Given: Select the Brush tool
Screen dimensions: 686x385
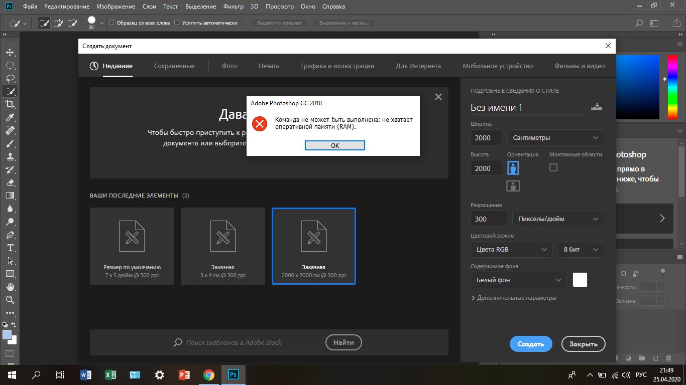Looking at the screenshot, I should (x=10, y=143).
